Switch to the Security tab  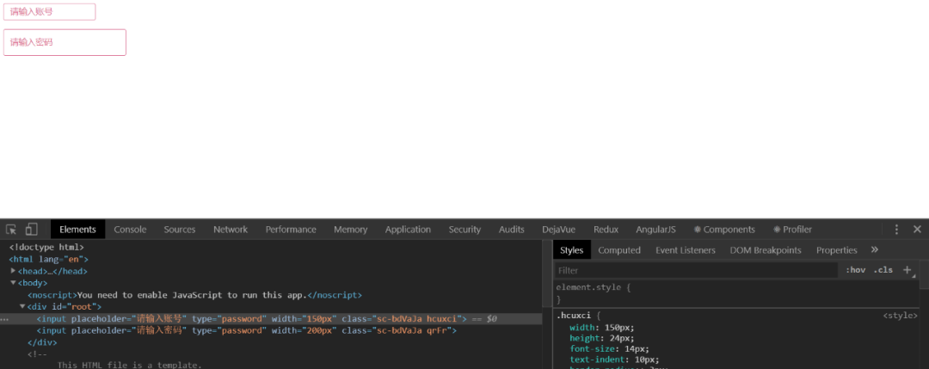click(464, 229)
